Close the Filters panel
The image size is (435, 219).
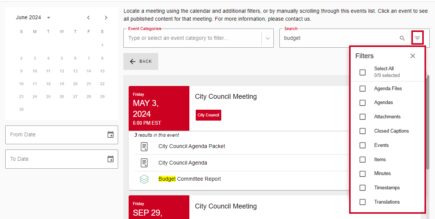coord(413,56)
